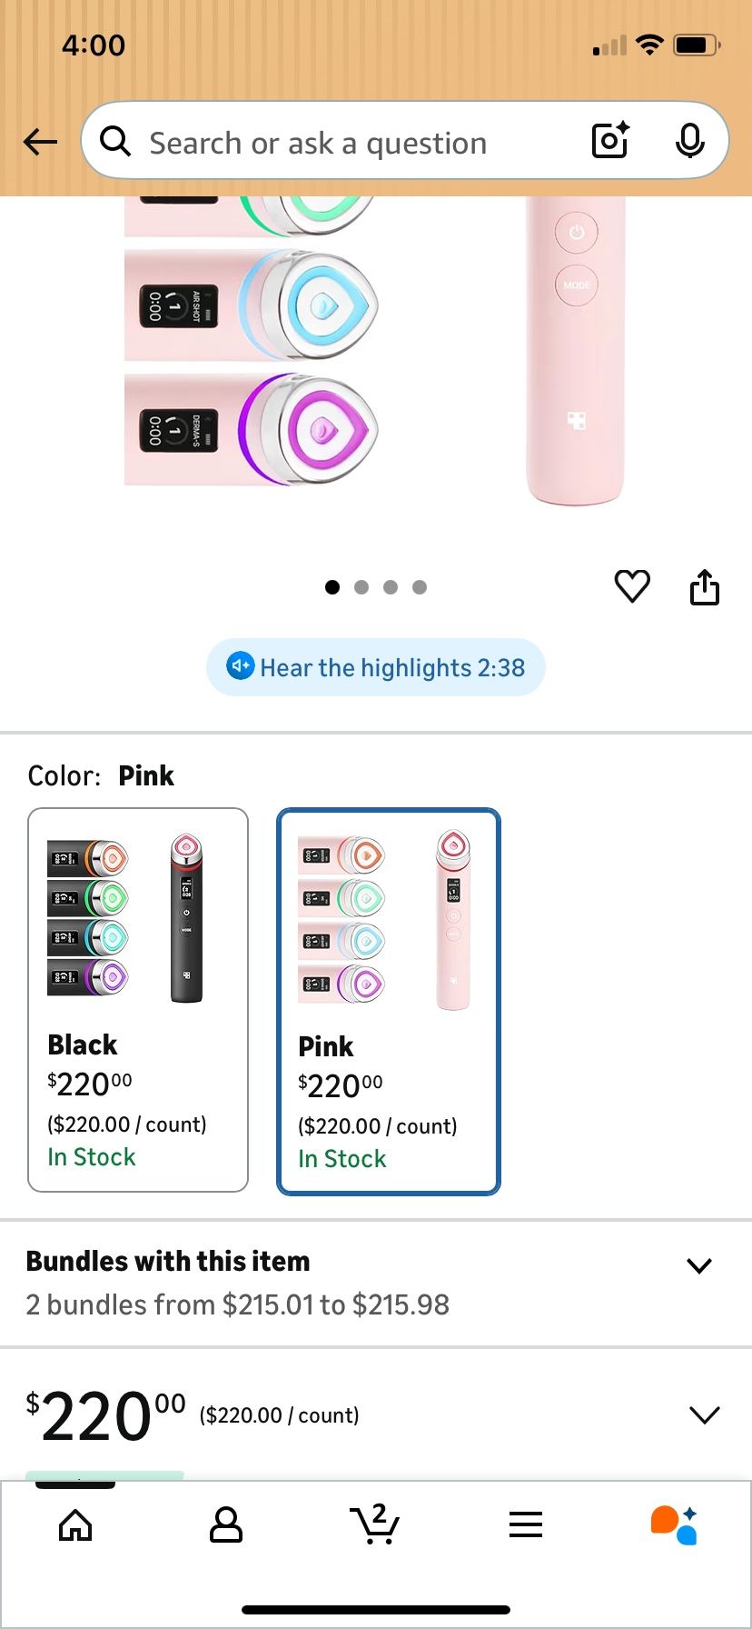The image size is (752, 1629).
Task: Tap the back arrow to return
Action: point(38,141)
